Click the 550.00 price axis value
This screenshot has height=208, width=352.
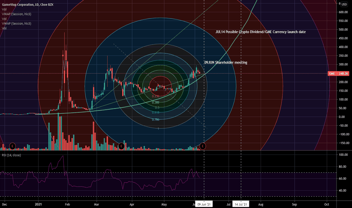343,21
